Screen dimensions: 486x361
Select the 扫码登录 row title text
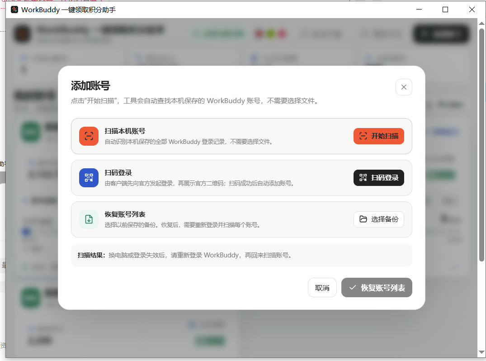(x=118, y=173)
